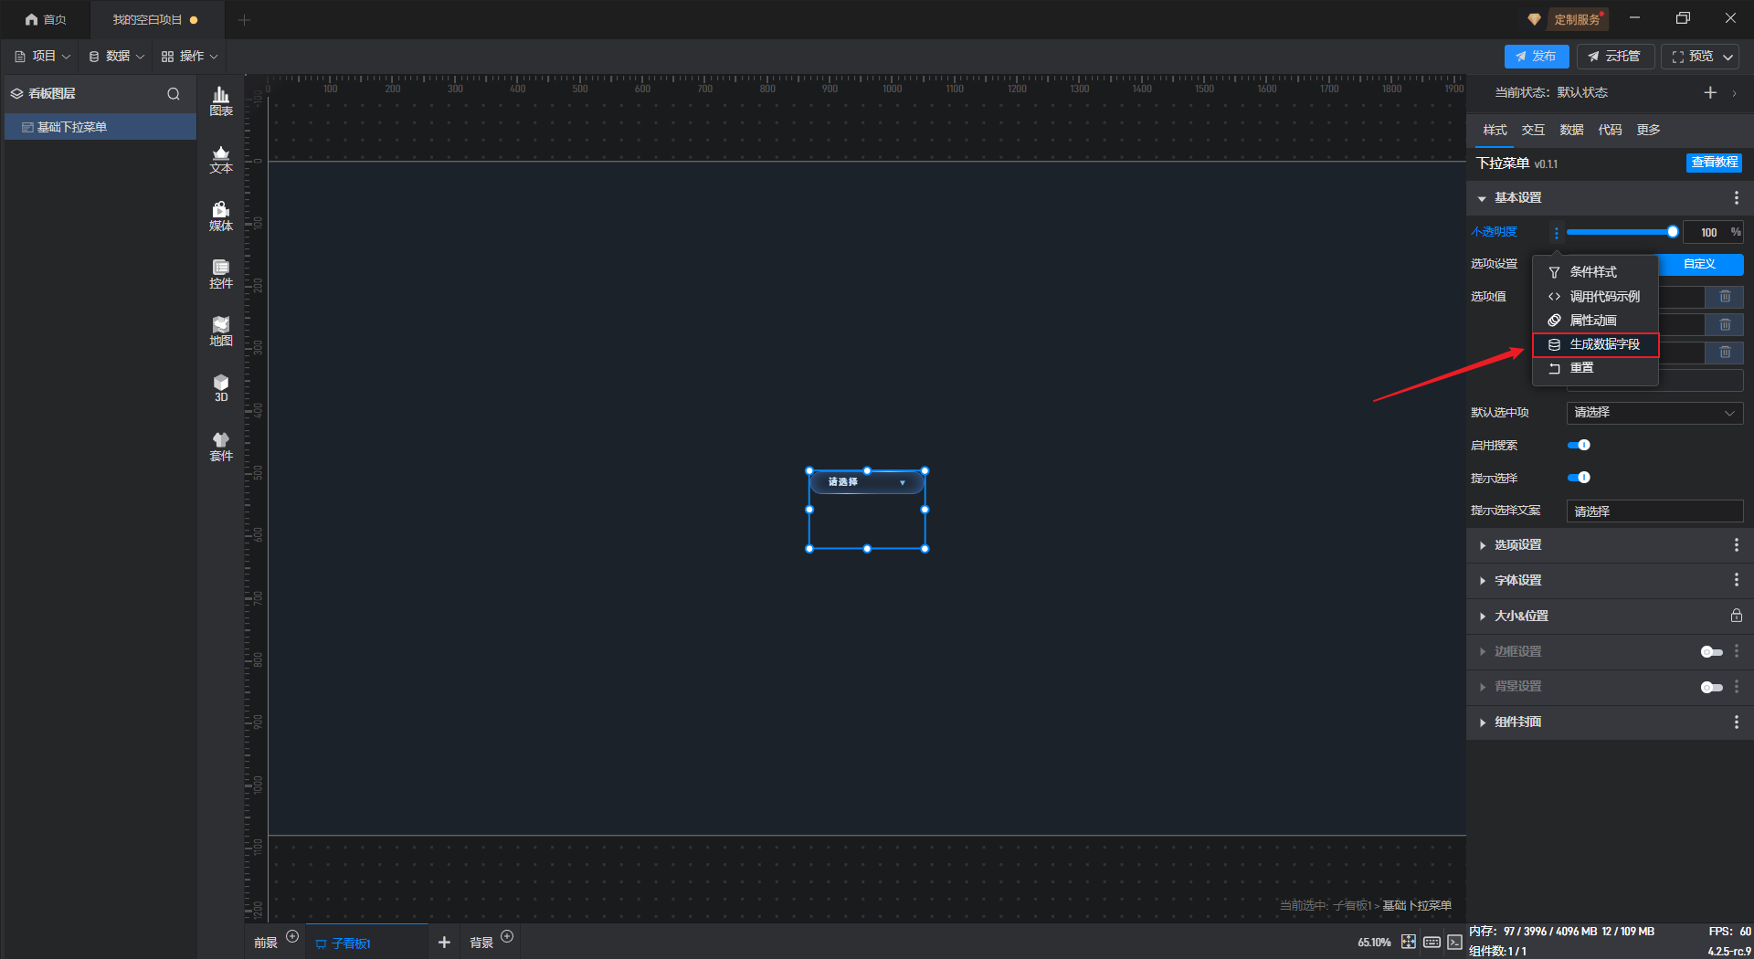Toggle the 提示选择 switch

1579,478
